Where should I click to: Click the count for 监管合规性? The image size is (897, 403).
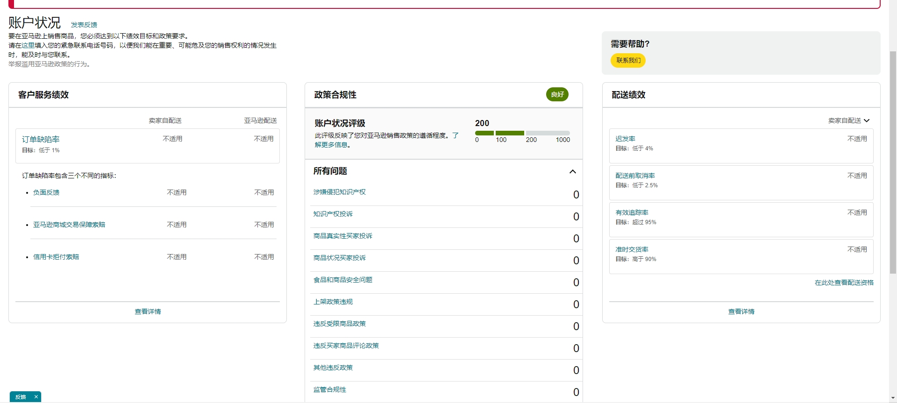tap(576, 392)
